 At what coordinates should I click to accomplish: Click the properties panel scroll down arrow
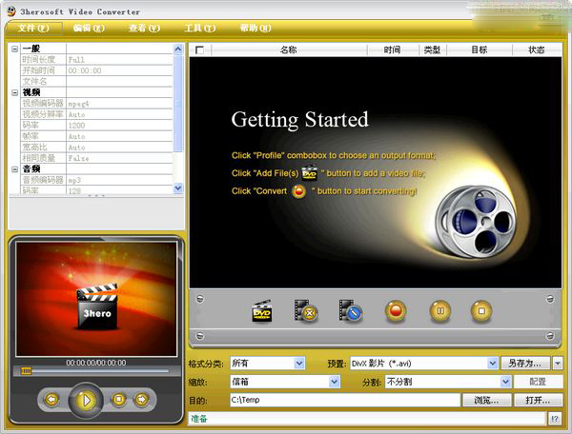[178, 188]
